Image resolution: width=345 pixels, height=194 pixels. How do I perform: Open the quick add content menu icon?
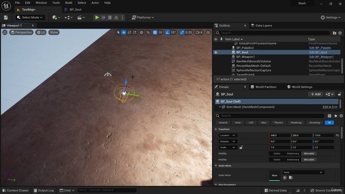(x=56, y=17)
